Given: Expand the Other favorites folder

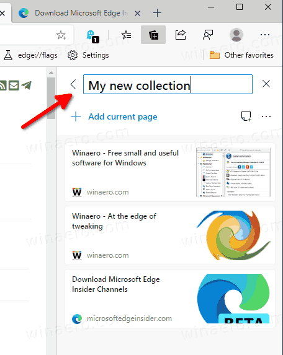Looking at the screenshot, I should [241, 55].
